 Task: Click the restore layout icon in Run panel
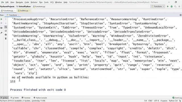pos(1,28)
